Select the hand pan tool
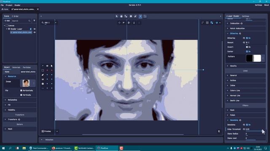270x151 pixels. (x=121, y=16)
